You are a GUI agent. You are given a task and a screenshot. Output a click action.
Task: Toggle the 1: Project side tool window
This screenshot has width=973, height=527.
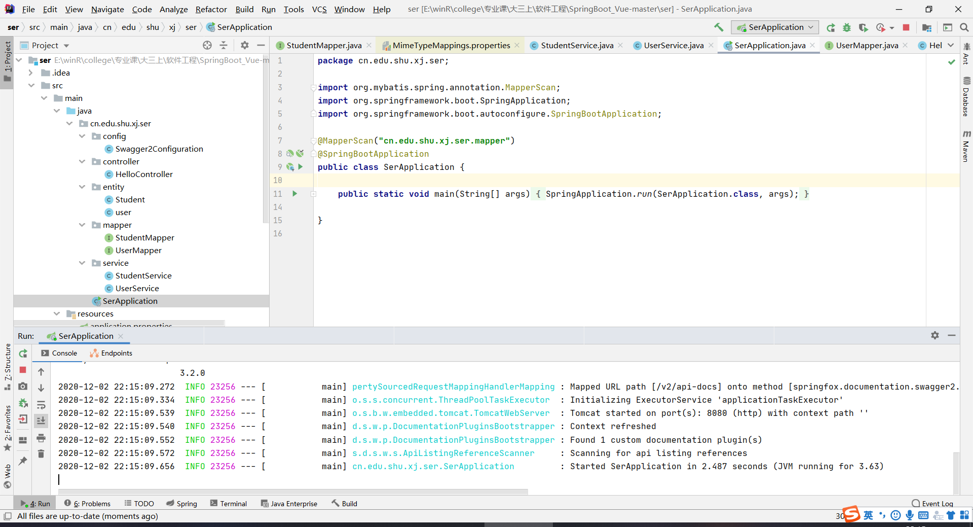click(7, 61)
